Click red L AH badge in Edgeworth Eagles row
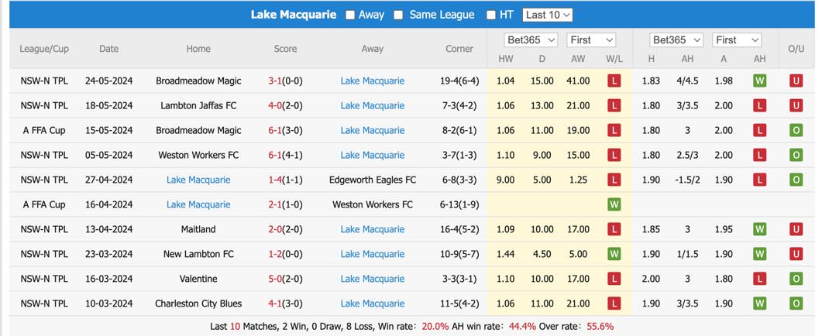 (x=759, y=180)
